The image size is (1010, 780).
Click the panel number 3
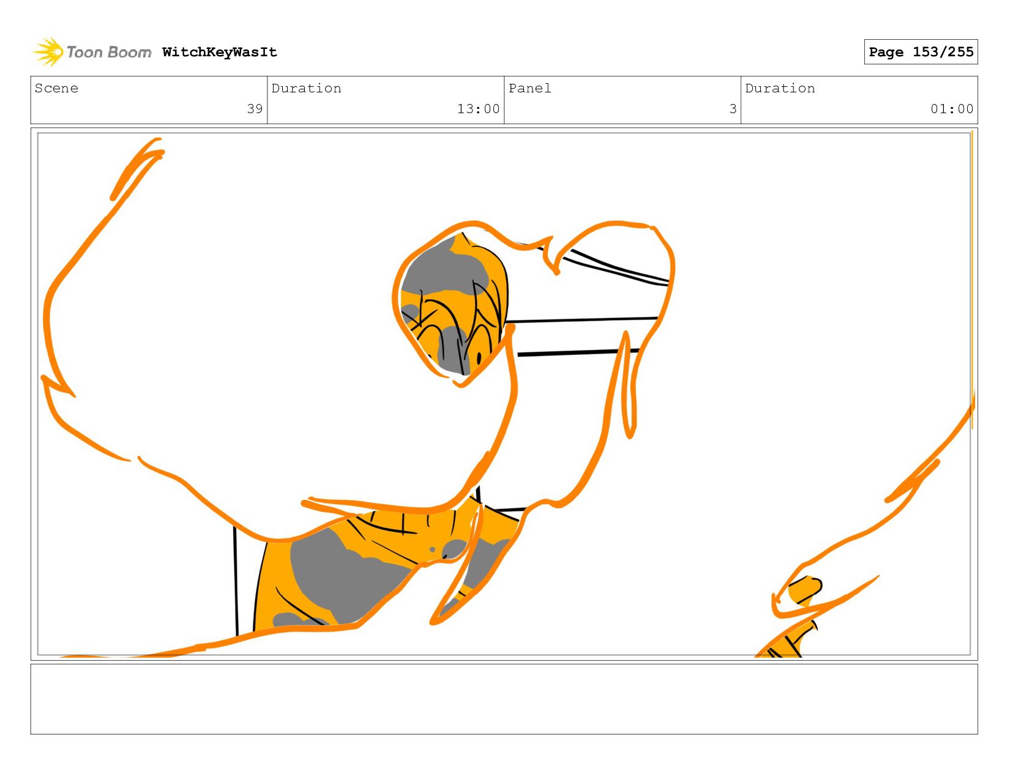point(733,109)
